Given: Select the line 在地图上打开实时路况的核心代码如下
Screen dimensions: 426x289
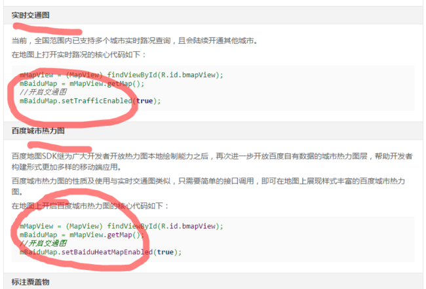Looking at the screenshot, I should click(79, 54).
